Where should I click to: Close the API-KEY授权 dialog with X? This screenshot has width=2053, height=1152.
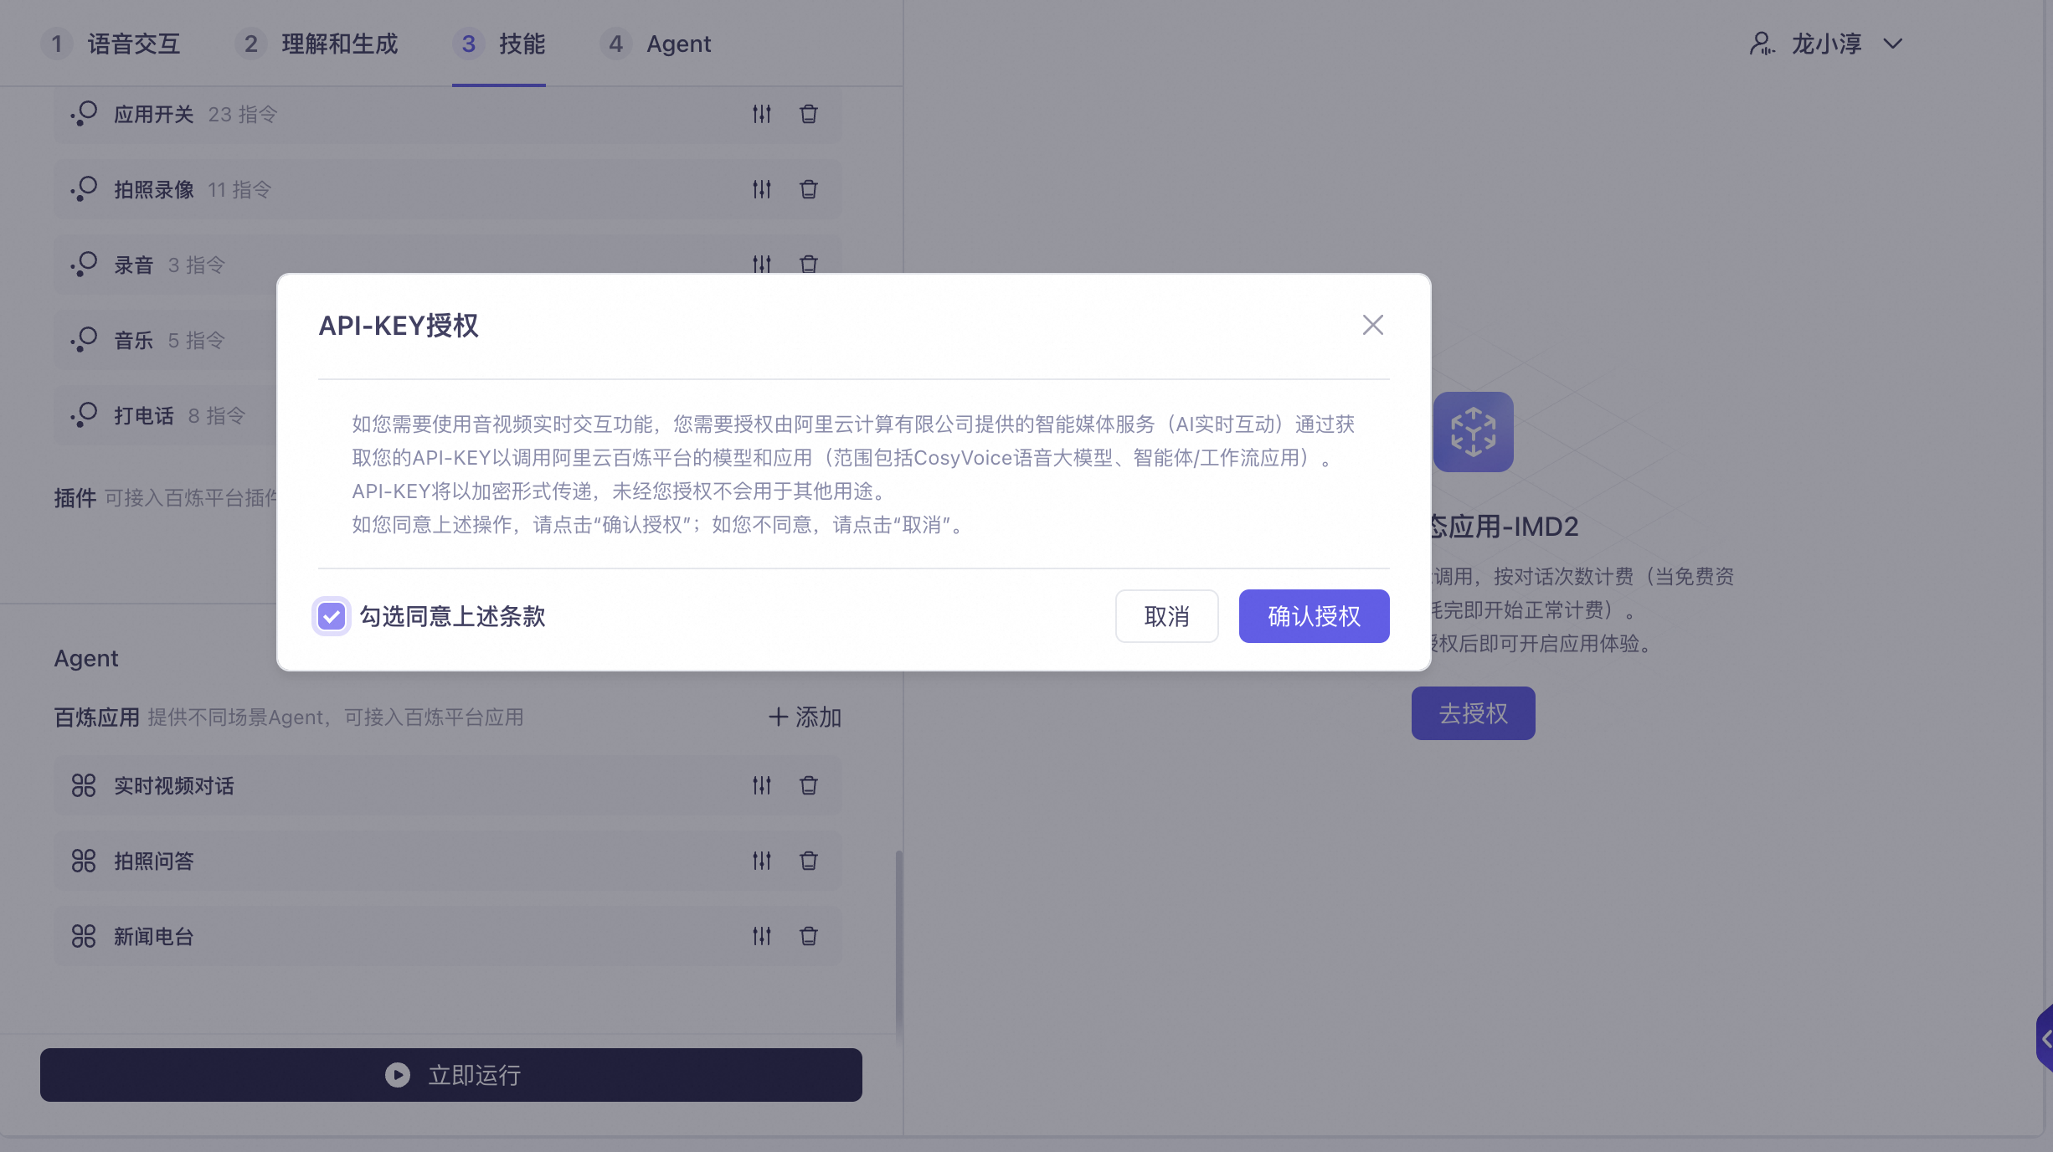[x=1372, y=325]
